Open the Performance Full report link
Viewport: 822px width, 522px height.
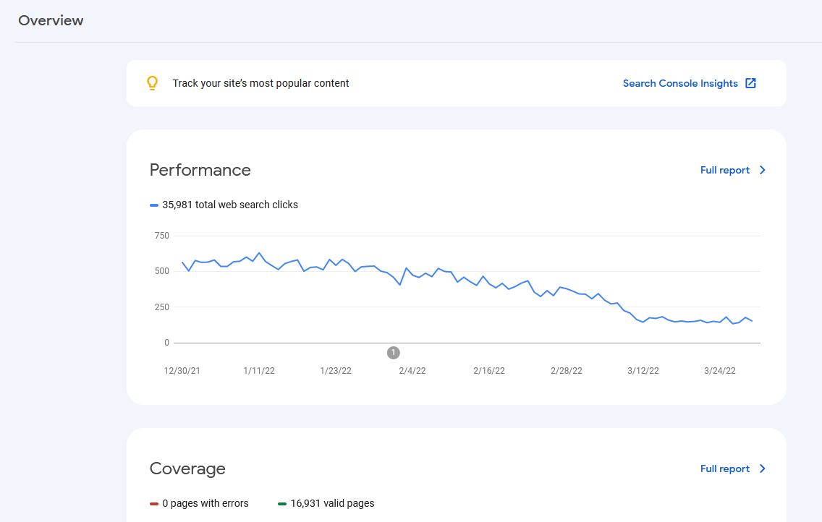[724, 170]
